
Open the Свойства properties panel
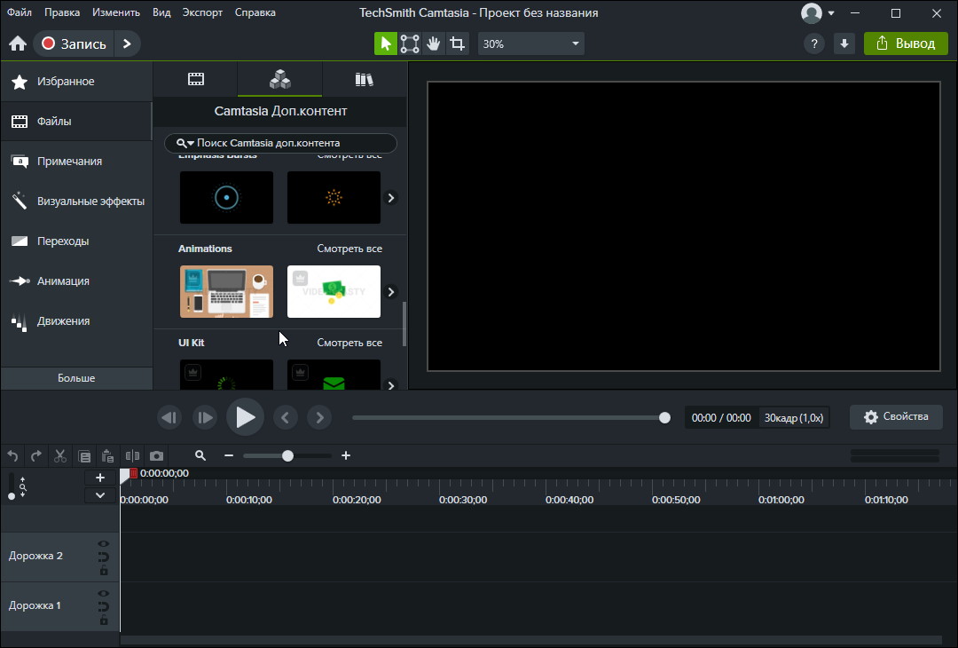click(896, 417)
